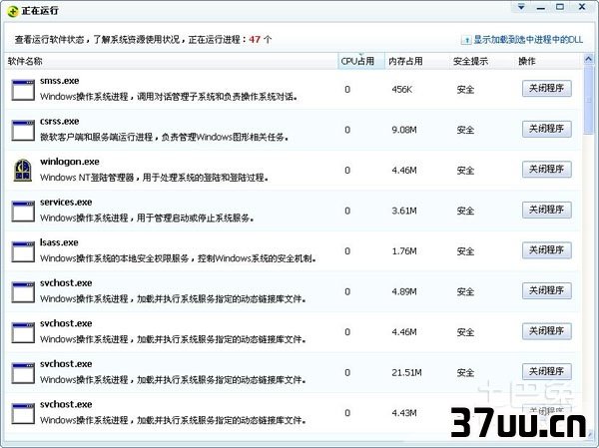The height and width of the screenshot is (448, 599).
Task: Click 安全 status in the winlogon.exe row
Action: point(465,171)
